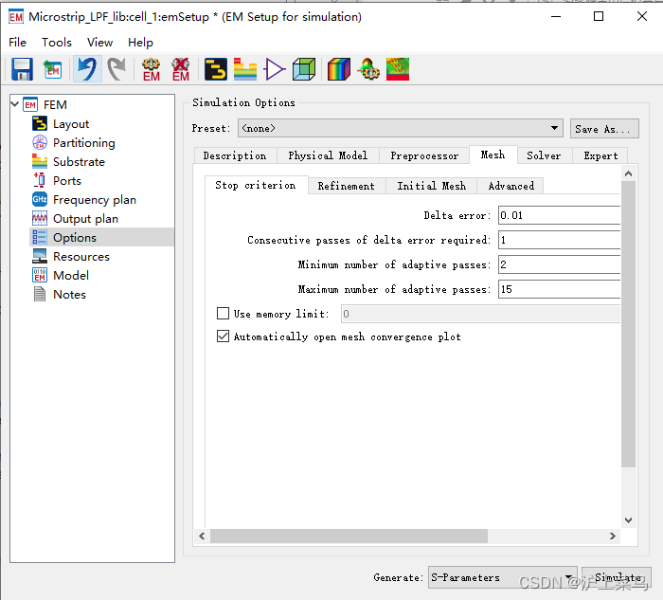
Task: Open the Preset dropdown
Action: (400, 128)
